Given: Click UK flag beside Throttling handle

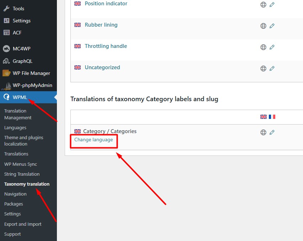Looking at the screenshot, I should pos(78,46).
